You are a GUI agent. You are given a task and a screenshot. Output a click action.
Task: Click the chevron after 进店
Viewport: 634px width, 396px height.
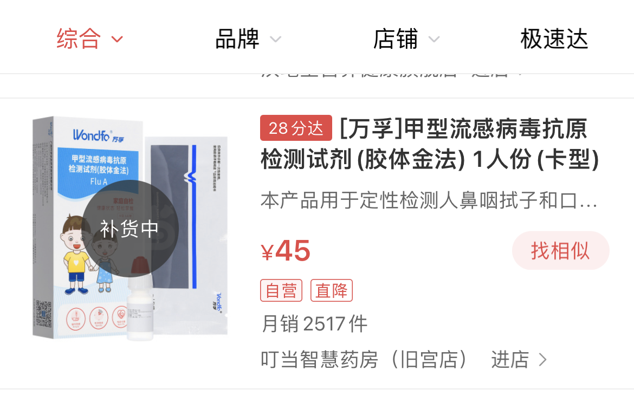(x=542, y=360)
